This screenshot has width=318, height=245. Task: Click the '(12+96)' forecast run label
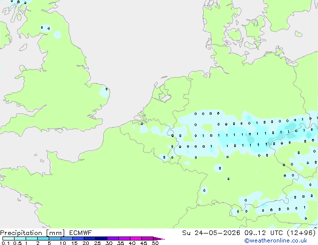[301, 233]
